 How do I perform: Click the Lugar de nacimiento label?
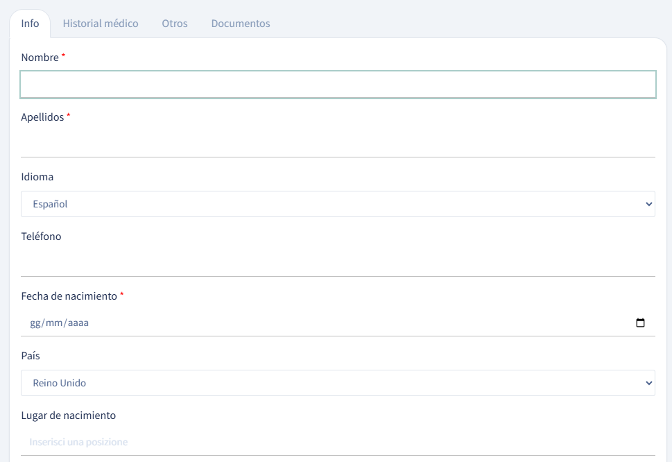(69, 416)
